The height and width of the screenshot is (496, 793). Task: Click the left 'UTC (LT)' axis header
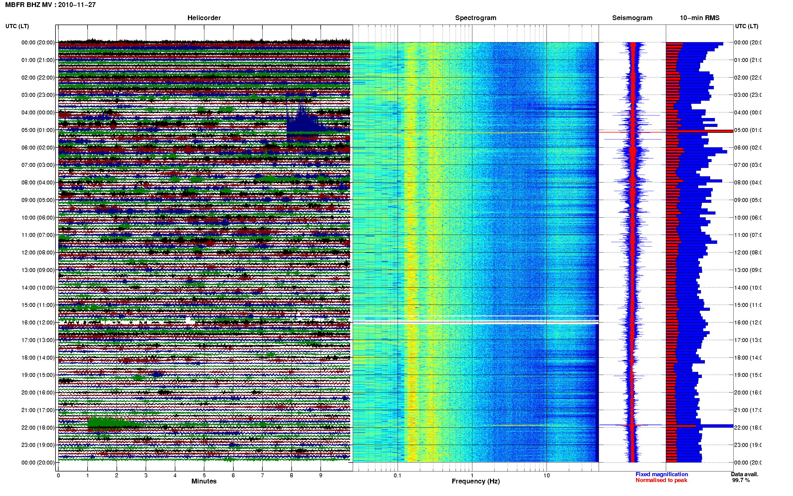pos(17,26)
